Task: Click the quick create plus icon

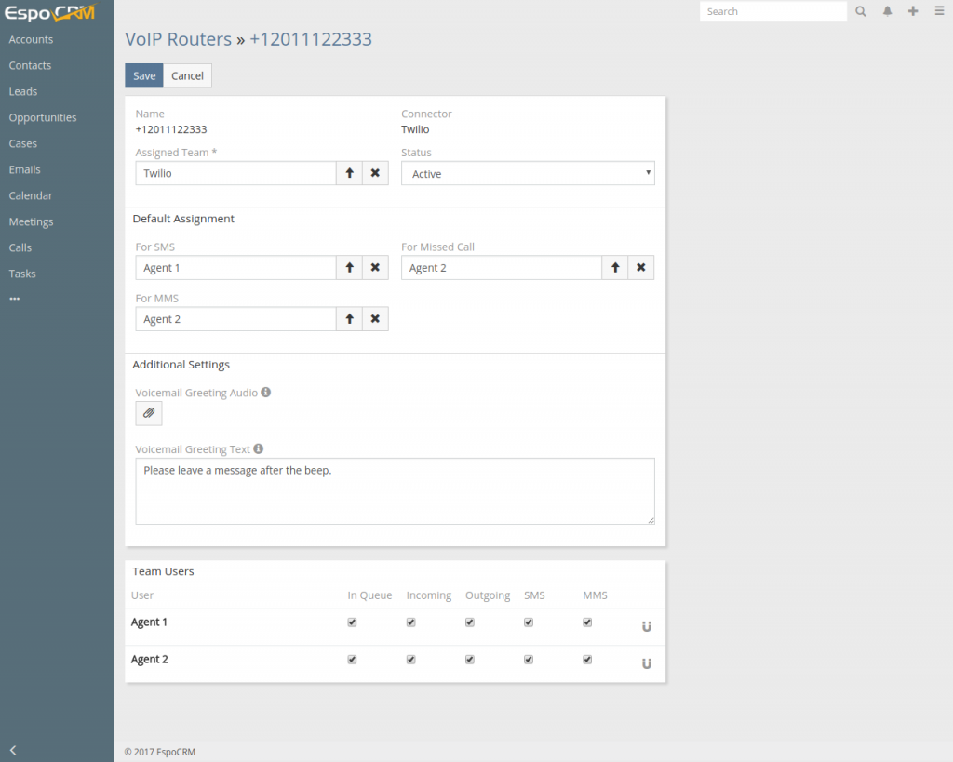Action: tap(913, 11)
